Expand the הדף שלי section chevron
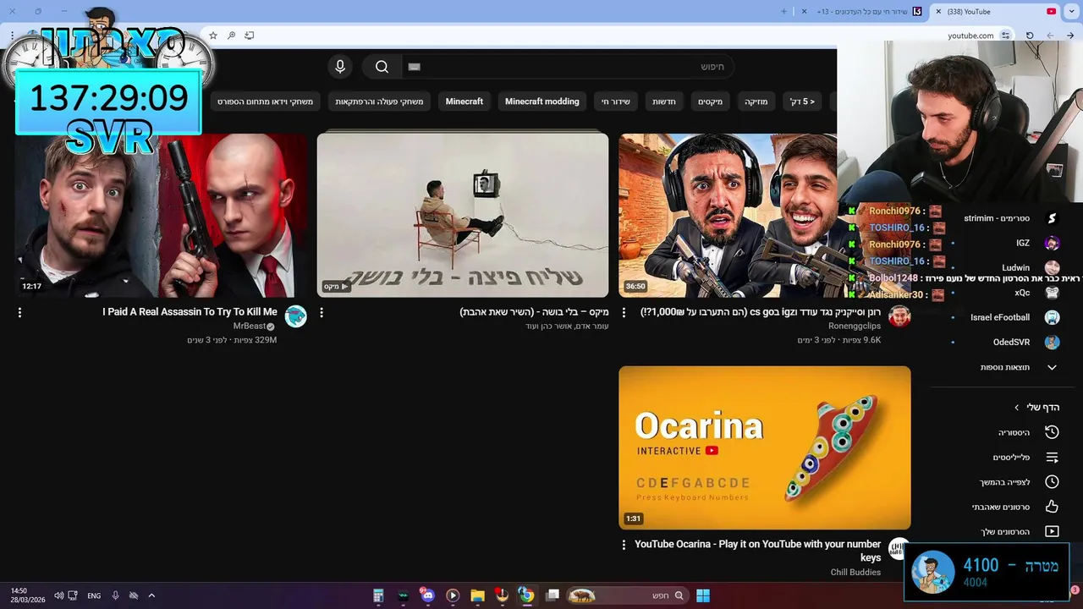 (1017, 408)
